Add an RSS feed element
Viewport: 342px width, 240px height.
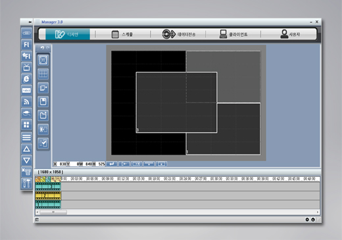26,102
